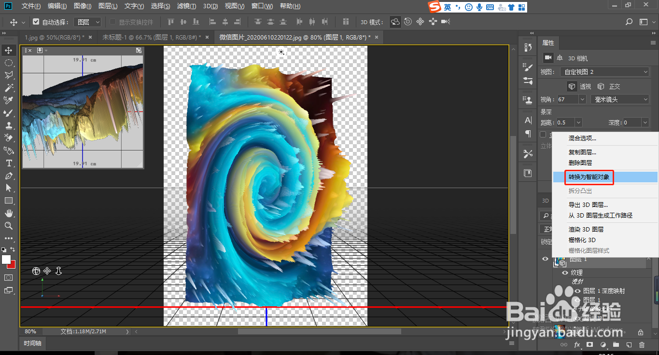Screen dimensions: 659x355
Task: Choose 转换为智能对象 from context menu
Action: (x=589, y=177)
